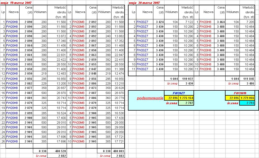259x158 pixels.
Task: Select price cell 2 886 in the 229 volume row
Action: click(92, 83)
